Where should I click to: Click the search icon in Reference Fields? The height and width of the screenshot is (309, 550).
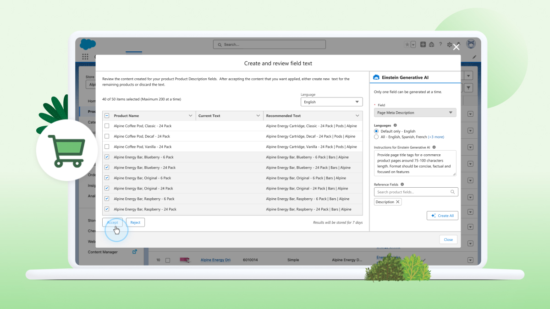453,192
